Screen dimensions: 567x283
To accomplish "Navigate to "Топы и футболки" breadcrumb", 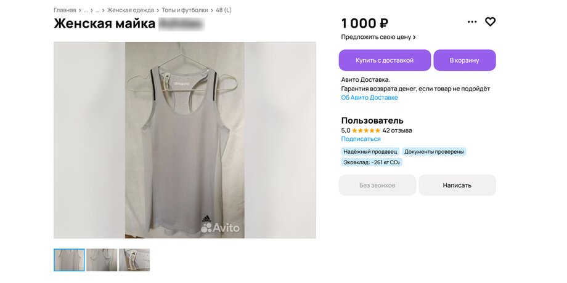I will [185, 10].
